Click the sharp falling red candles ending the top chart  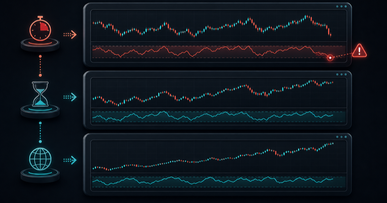pos(329,31)
